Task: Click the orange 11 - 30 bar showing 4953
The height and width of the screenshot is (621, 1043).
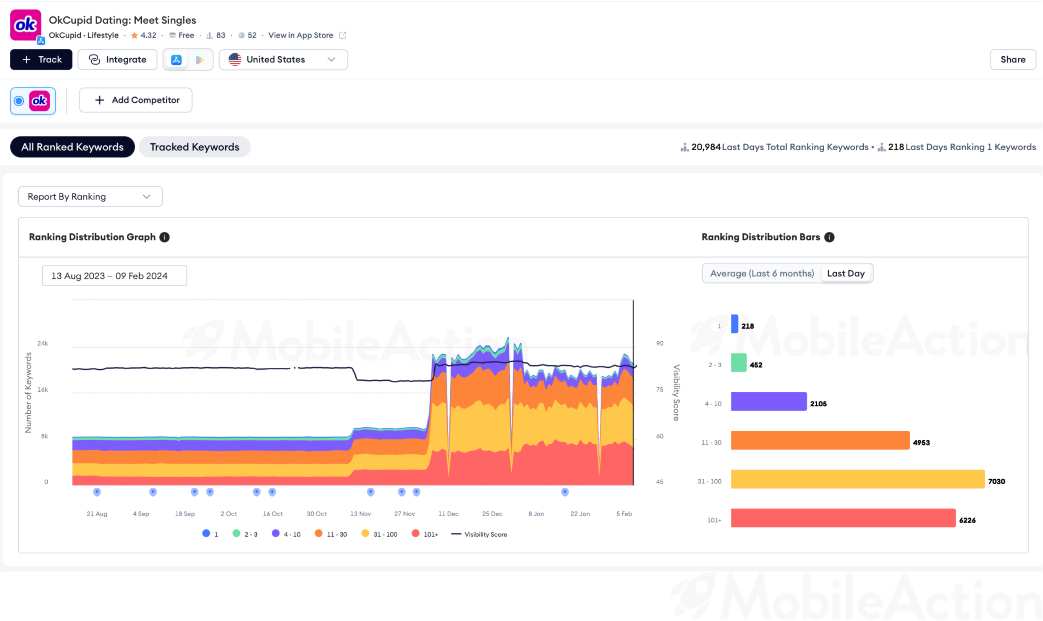Action: click(821, 441)
